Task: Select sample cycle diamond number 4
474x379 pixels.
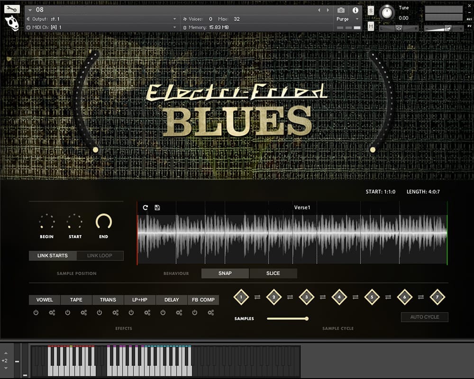Action: coord(339,297)
